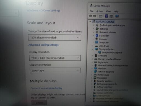This screenshot has height=106, width=141.
Task: Open the Landscape orientation dropdown
Action: click(x=55, y=71)
